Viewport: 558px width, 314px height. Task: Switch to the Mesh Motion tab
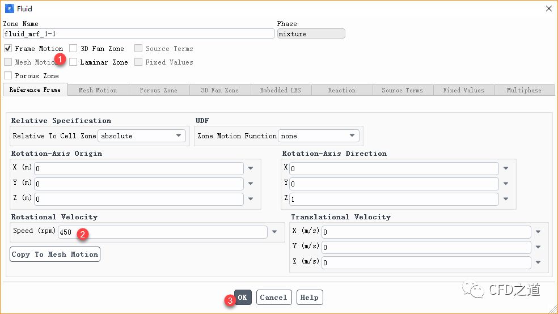pyautogui.click(x=98, y=90)
